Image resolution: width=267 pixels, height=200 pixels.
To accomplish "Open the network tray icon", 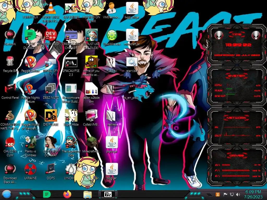I will 232,194.
